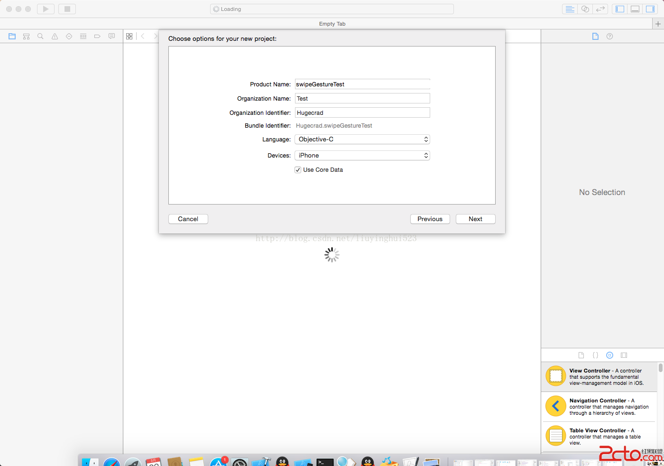
Task: Click the Stop button in Xcode toolbar
Action: click(x=67, y=9)
